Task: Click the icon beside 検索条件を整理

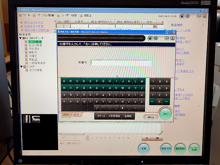Action: click(x=22, y=26)
